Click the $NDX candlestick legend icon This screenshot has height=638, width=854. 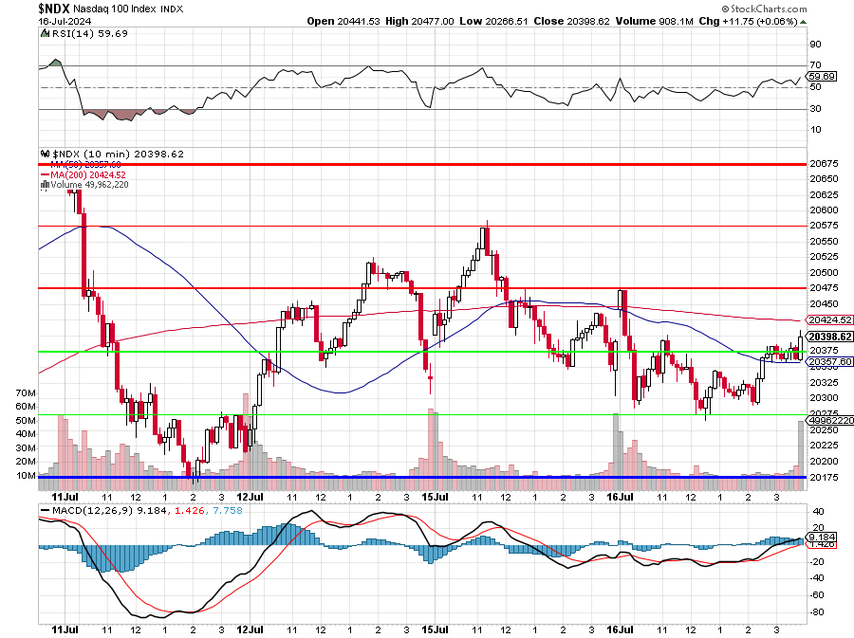pyautogui.click(x=44, y=154)
